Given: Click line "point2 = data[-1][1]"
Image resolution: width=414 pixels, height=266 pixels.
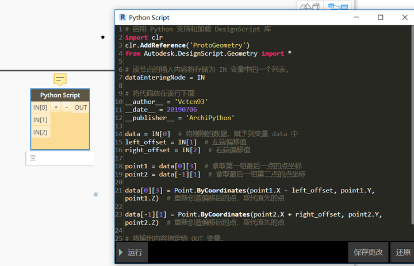Looking at the screenshot, I should pos(163,175).
